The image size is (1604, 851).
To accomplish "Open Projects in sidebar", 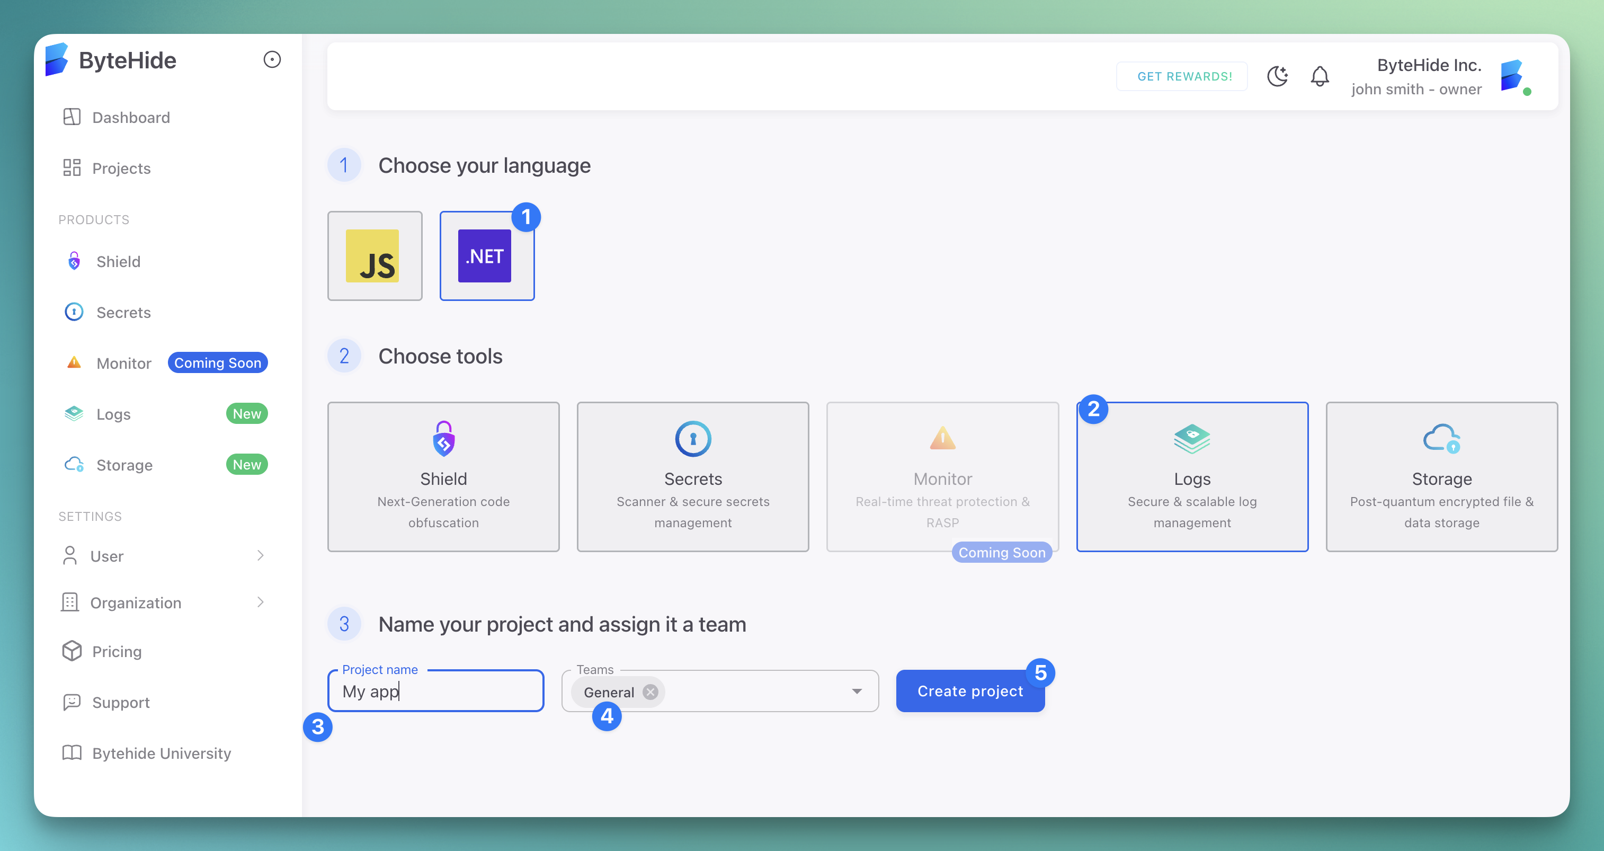I will pyautogui.click(x=121, y=168).
